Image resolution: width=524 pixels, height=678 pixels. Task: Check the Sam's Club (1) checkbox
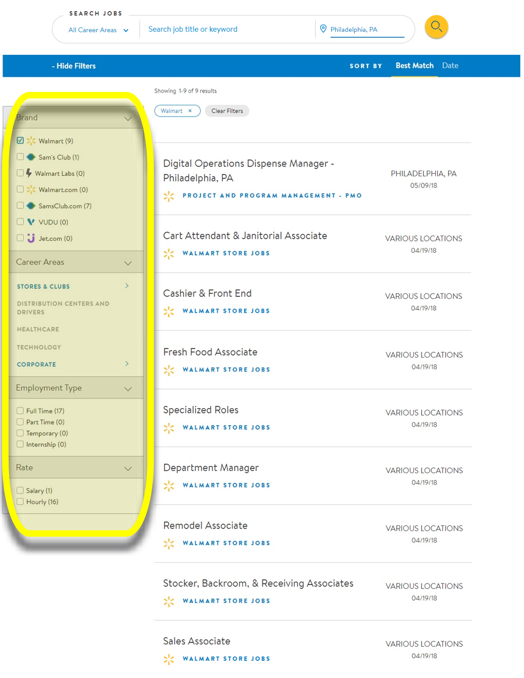pyautogui.click(x=20, y=156)
